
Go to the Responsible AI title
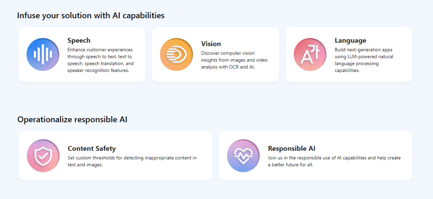pos(291,149)
